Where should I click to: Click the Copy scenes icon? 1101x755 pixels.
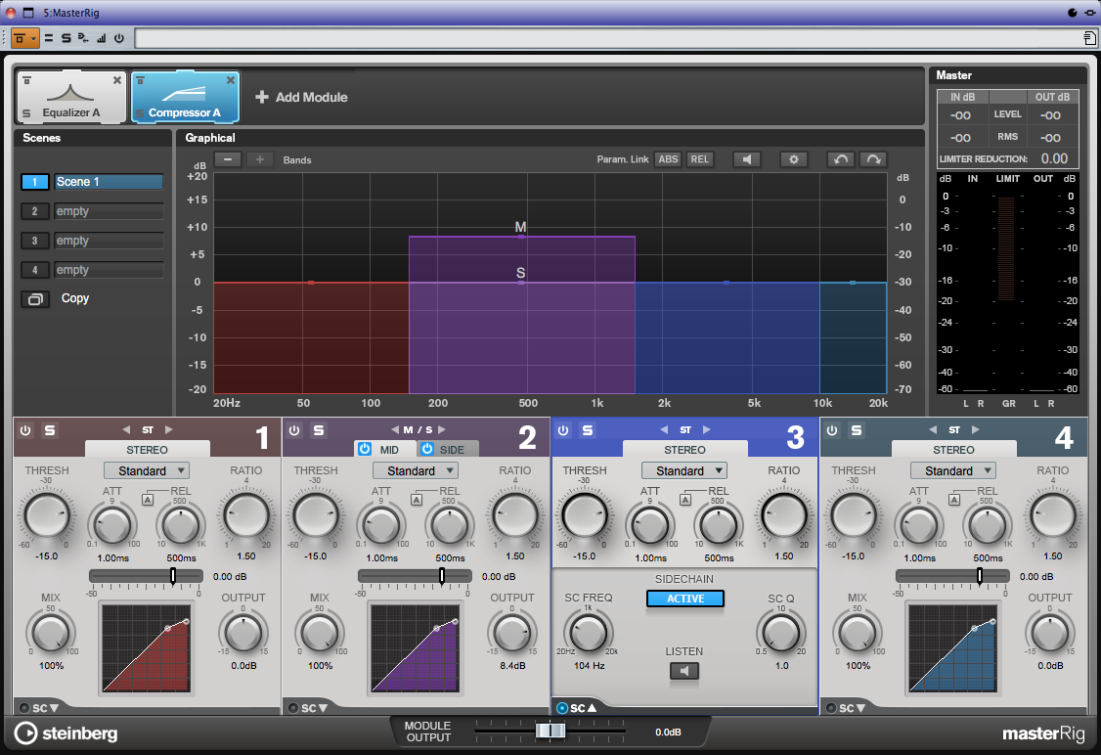click(x=35, y=298)
